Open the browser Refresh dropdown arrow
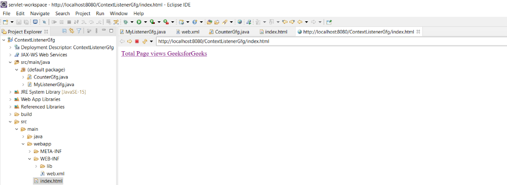Image resolution: width=507 pixels, height=185 pixels. point(151,42)
